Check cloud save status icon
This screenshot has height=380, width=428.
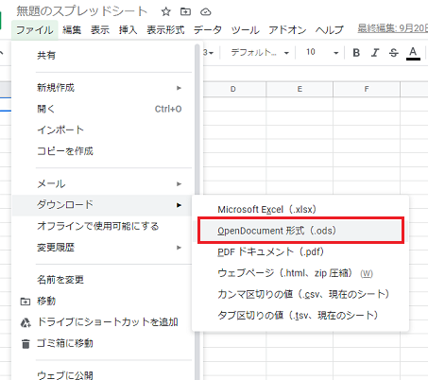point(206,12)
